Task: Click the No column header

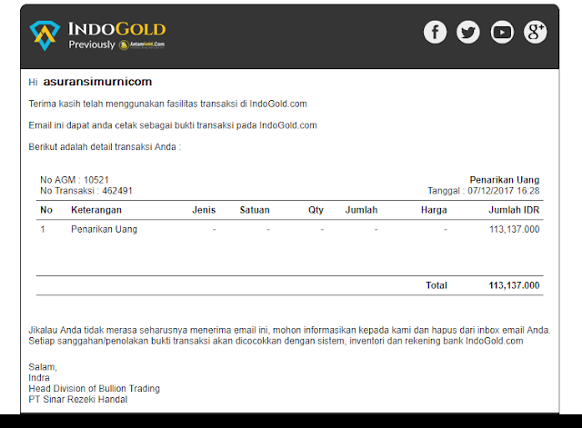Action: [x=46, y=210]
